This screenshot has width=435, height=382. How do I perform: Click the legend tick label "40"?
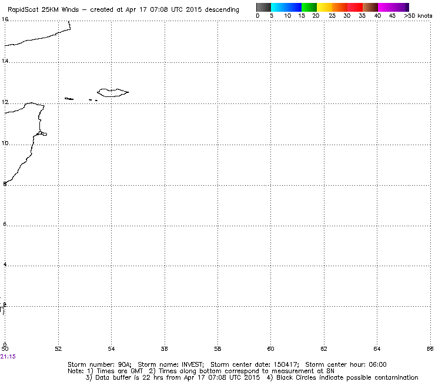pos(377,16)
